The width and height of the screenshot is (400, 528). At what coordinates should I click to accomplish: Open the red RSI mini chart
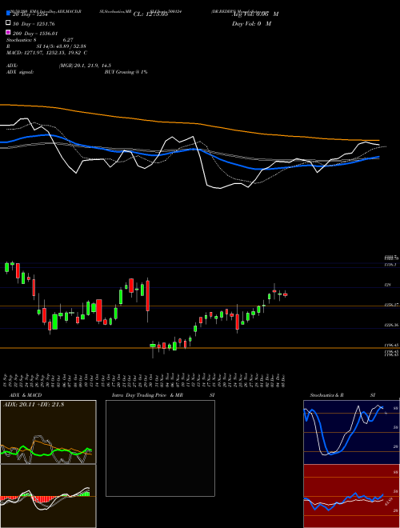(x=351, y=496)
